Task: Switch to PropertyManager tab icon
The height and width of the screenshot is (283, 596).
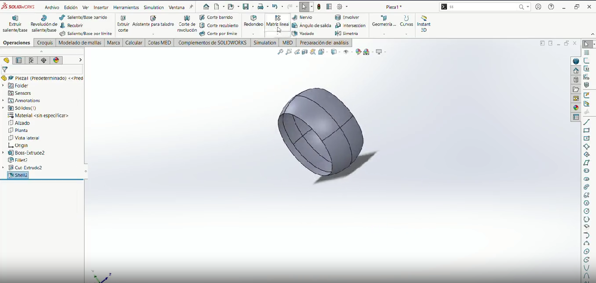Action: coord(19,60)
